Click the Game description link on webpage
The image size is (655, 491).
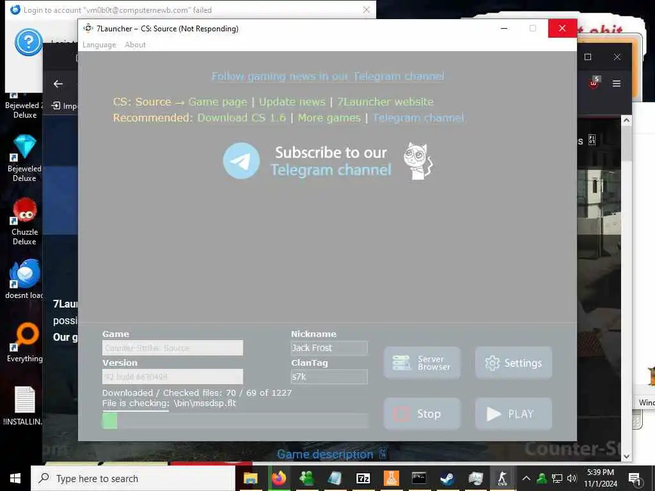coord(325,455)
